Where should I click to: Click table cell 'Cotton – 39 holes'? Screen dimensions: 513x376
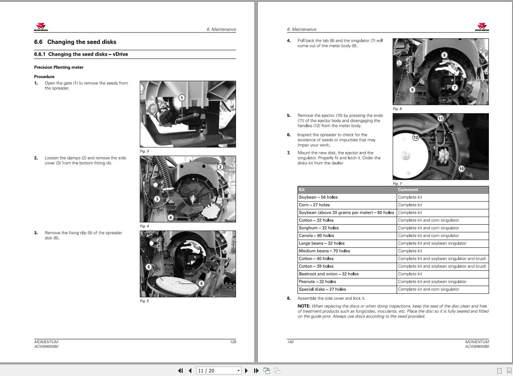point(316,266)
